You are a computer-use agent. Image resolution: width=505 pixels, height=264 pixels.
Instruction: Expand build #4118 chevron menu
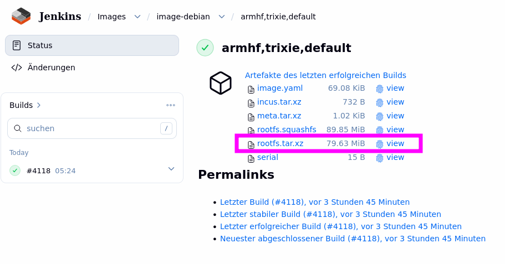[x=171, y=169]
